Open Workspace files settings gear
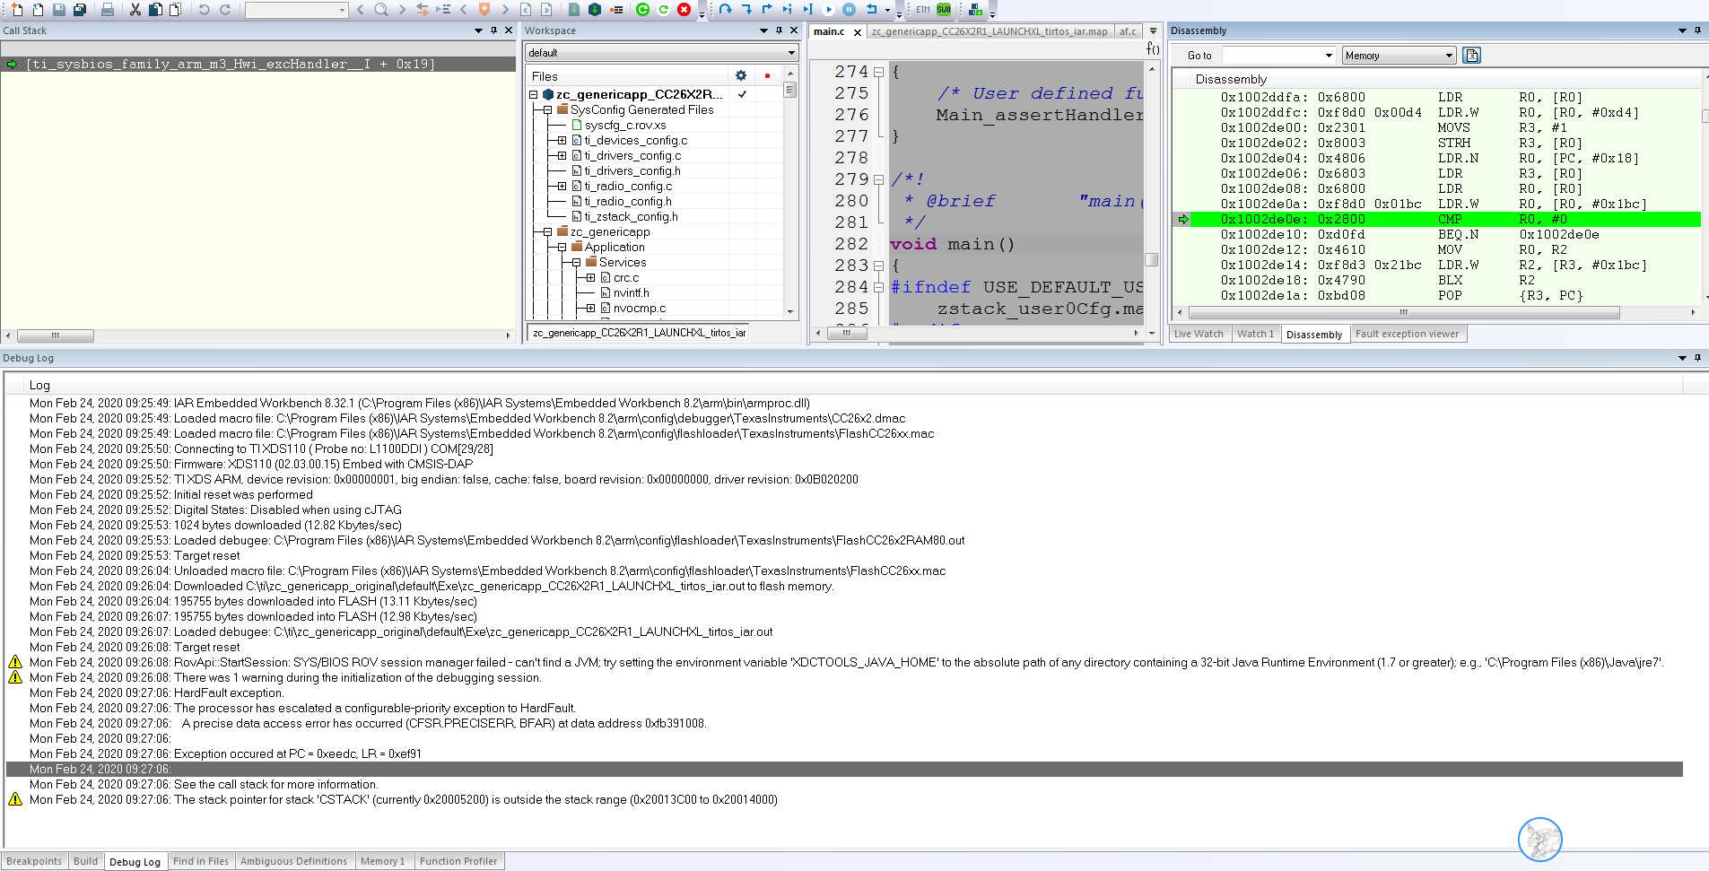The height and width of the screenshot is (871, 1709). point(741,76)
